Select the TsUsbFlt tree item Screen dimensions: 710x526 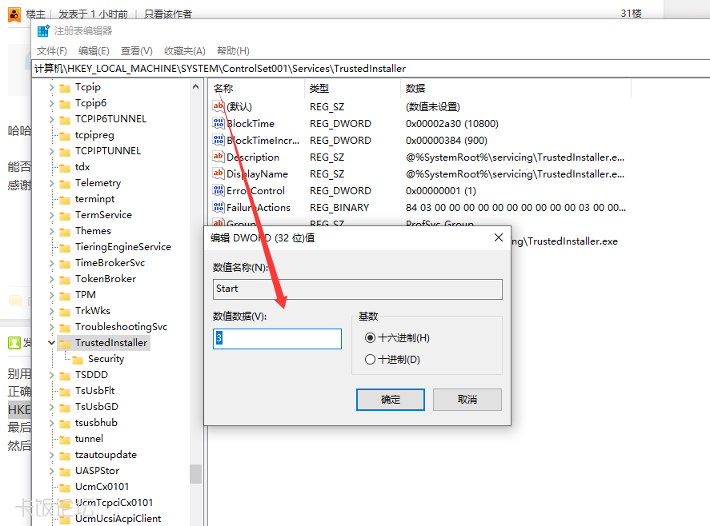[95, 391]
